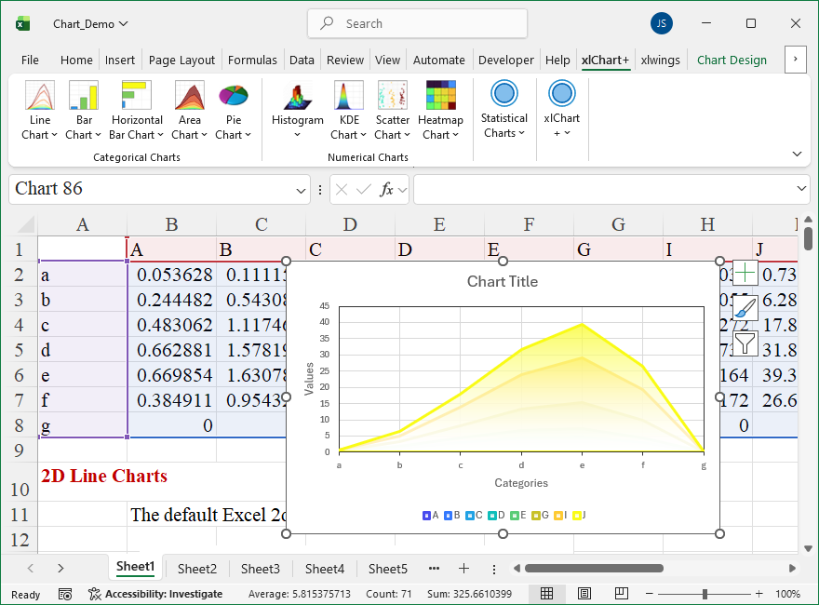Switch to Page Break Preview view

(620, 594)
